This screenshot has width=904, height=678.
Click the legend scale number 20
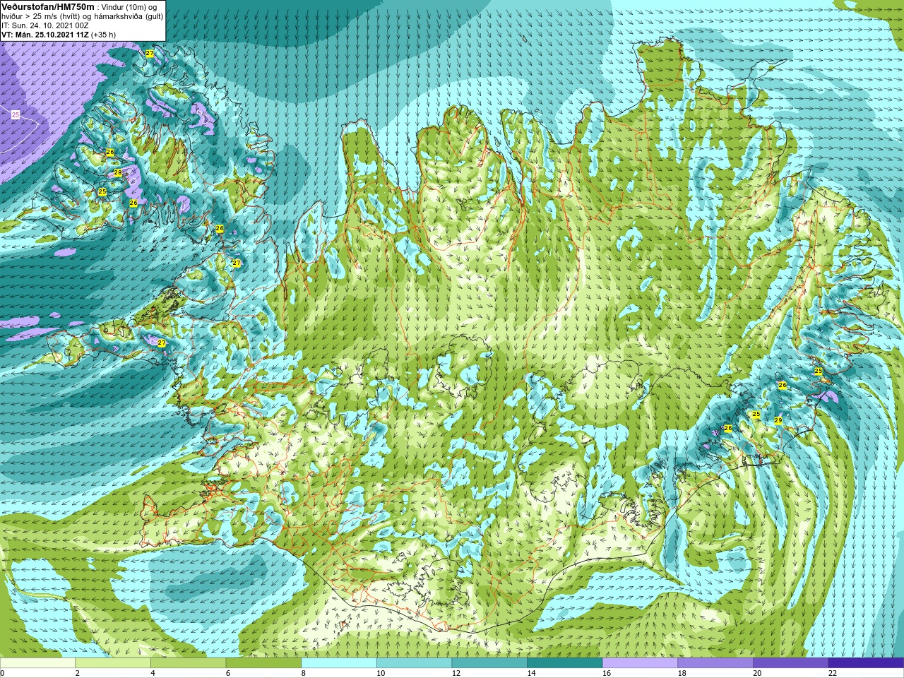pyautogui.click(x=757, y=673)
